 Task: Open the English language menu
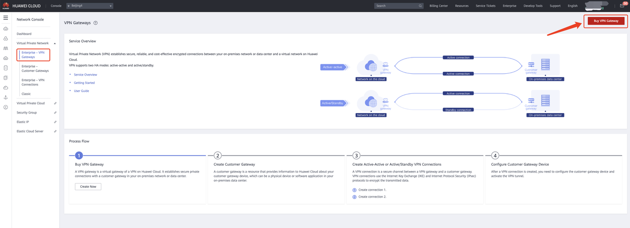[572, 6]
